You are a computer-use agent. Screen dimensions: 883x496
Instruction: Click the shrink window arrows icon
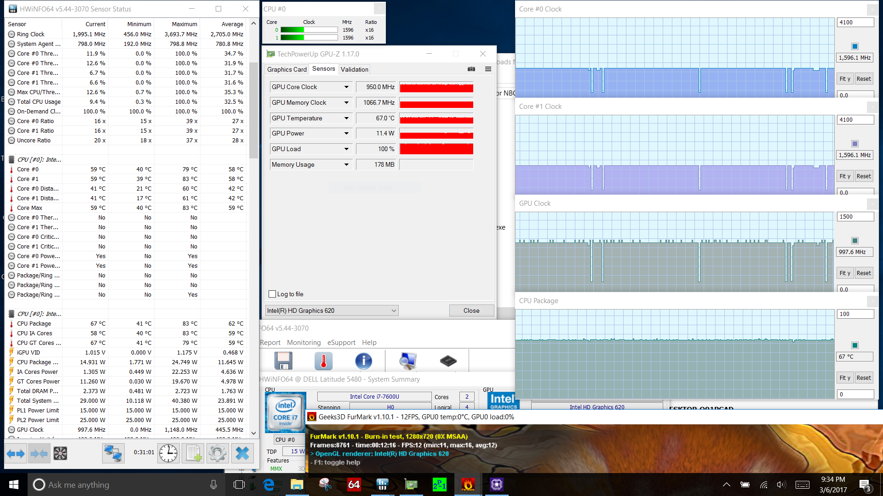click(x=39, y=454)
